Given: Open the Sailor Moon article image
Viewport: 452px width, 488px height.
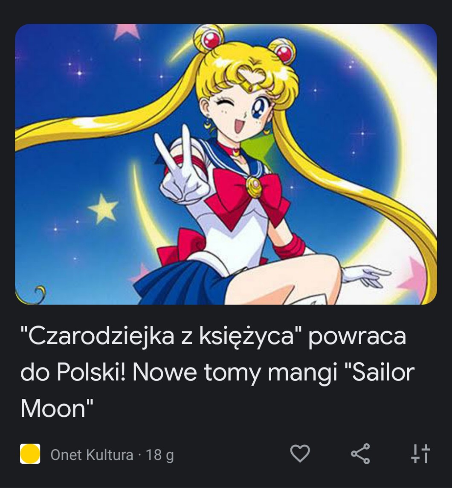Looking at the screenshot, I should (x=226, y=164).
